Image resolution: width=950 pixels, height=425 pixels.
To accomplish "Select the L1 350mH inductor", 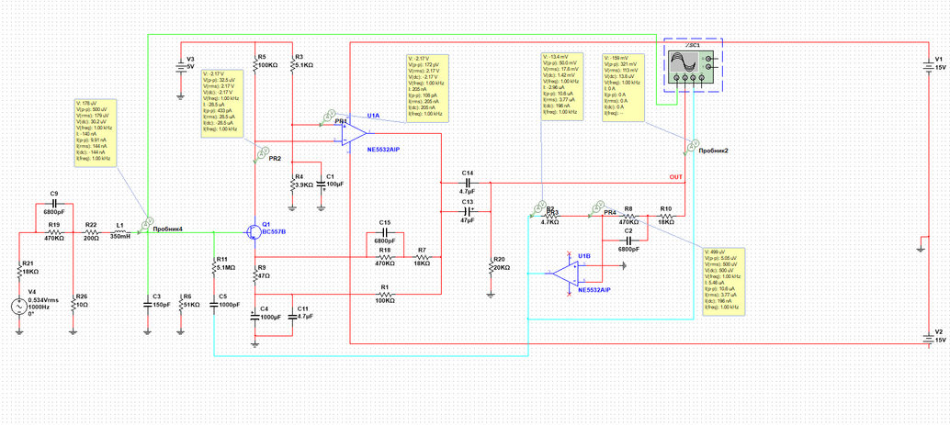I will click(119, 232).
